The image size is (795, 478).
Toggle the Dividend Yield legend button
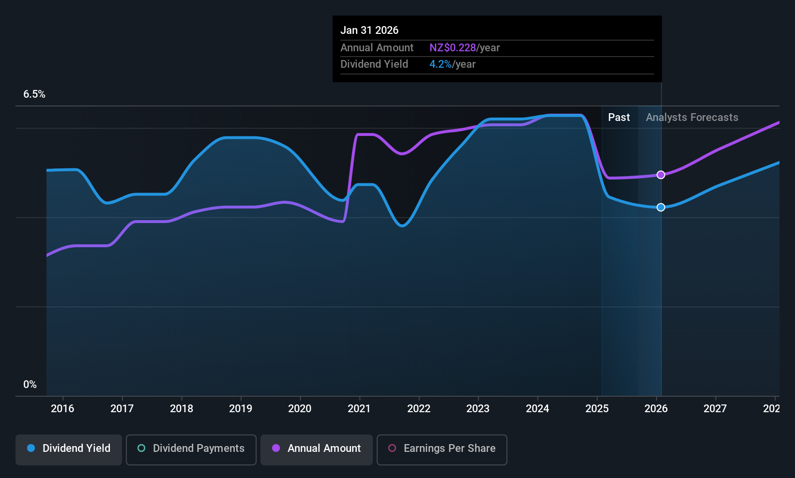pyautogui.click(x=68, y=449)
